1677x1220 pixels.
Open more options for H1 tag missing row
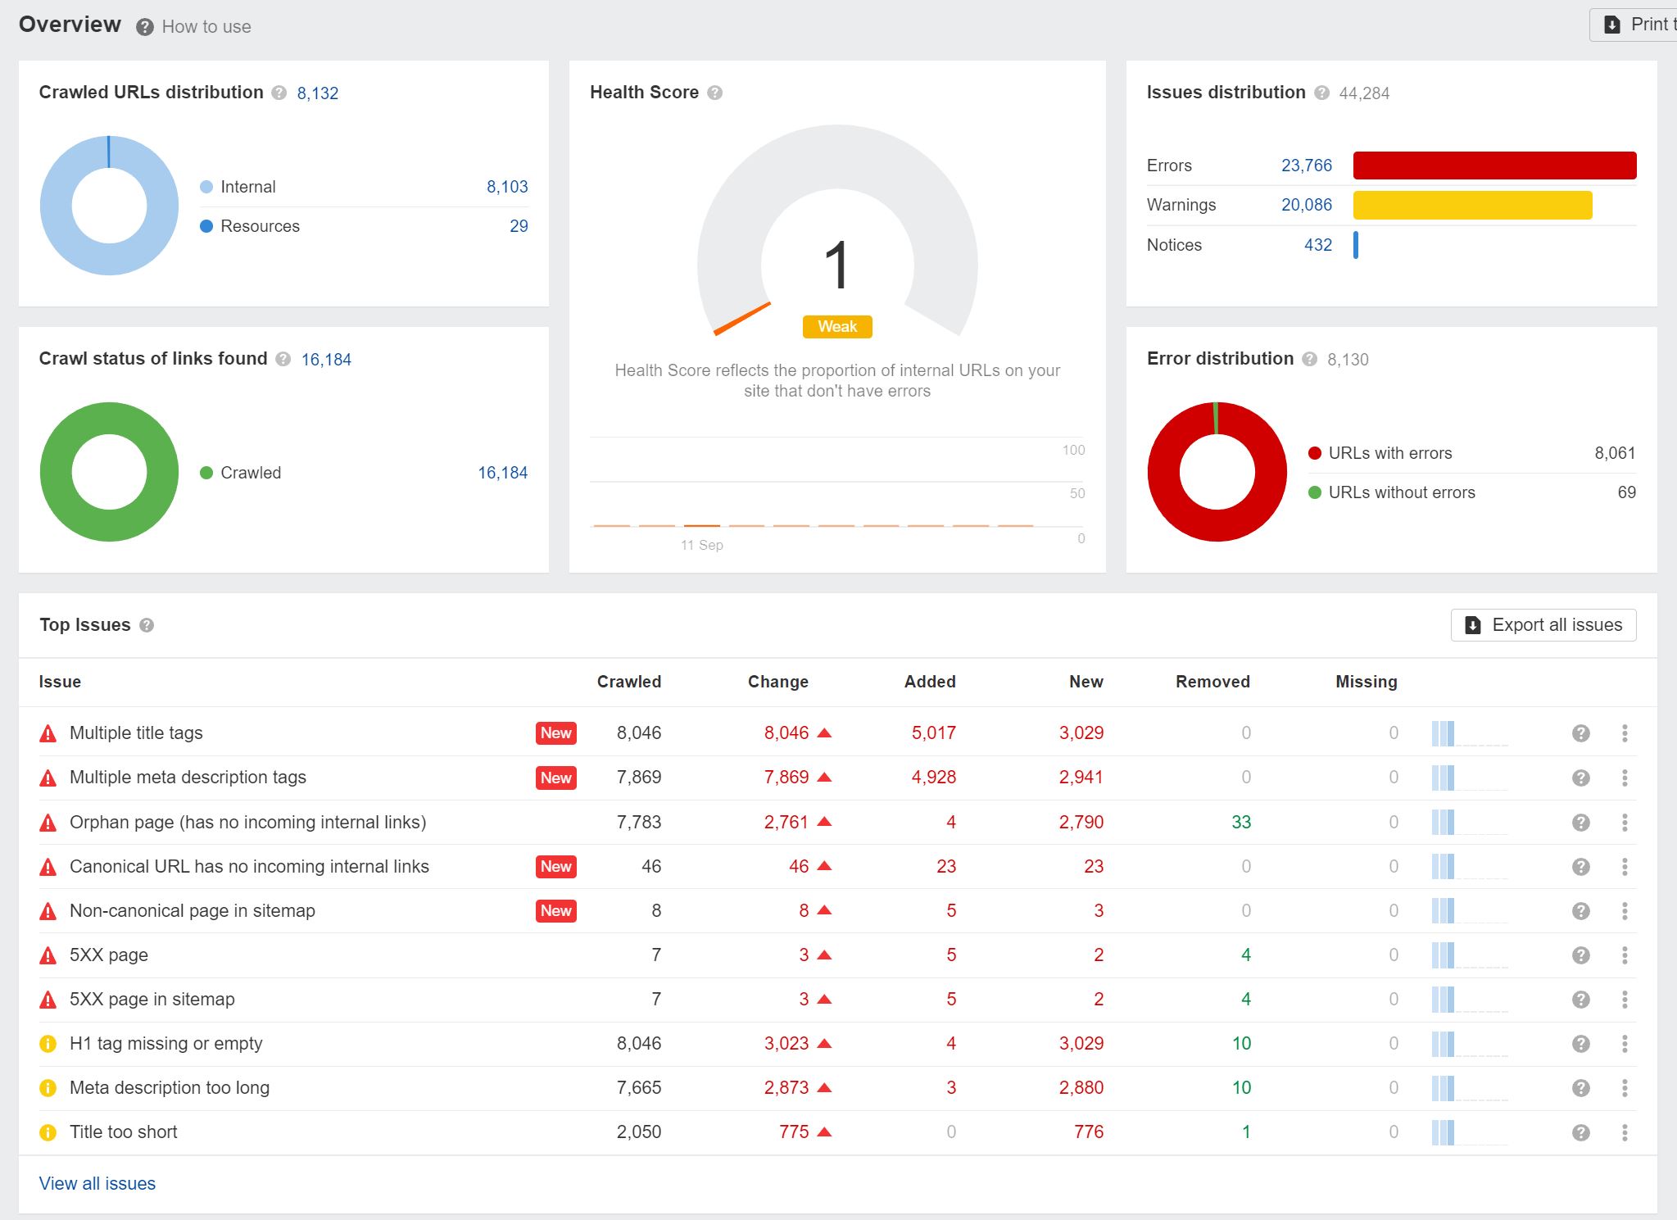(1625, 1044)
